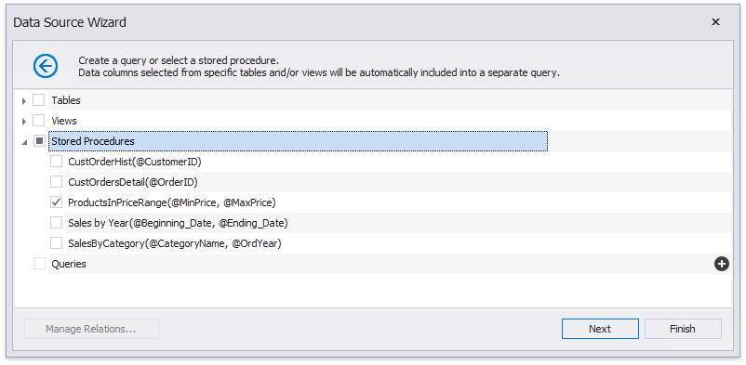Image resolution: width=746 pixels, height=365 pixels.
Task: Click the blue back arrow icon
Action: (46, 66)
